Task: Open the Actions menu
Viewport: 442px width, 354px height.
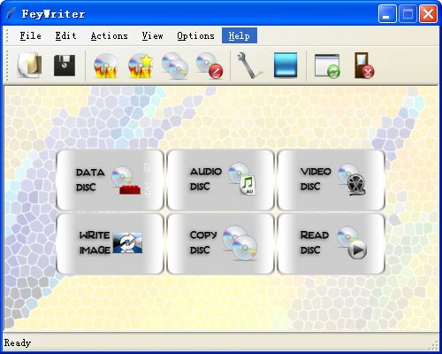Action: (x=109, y=35)
